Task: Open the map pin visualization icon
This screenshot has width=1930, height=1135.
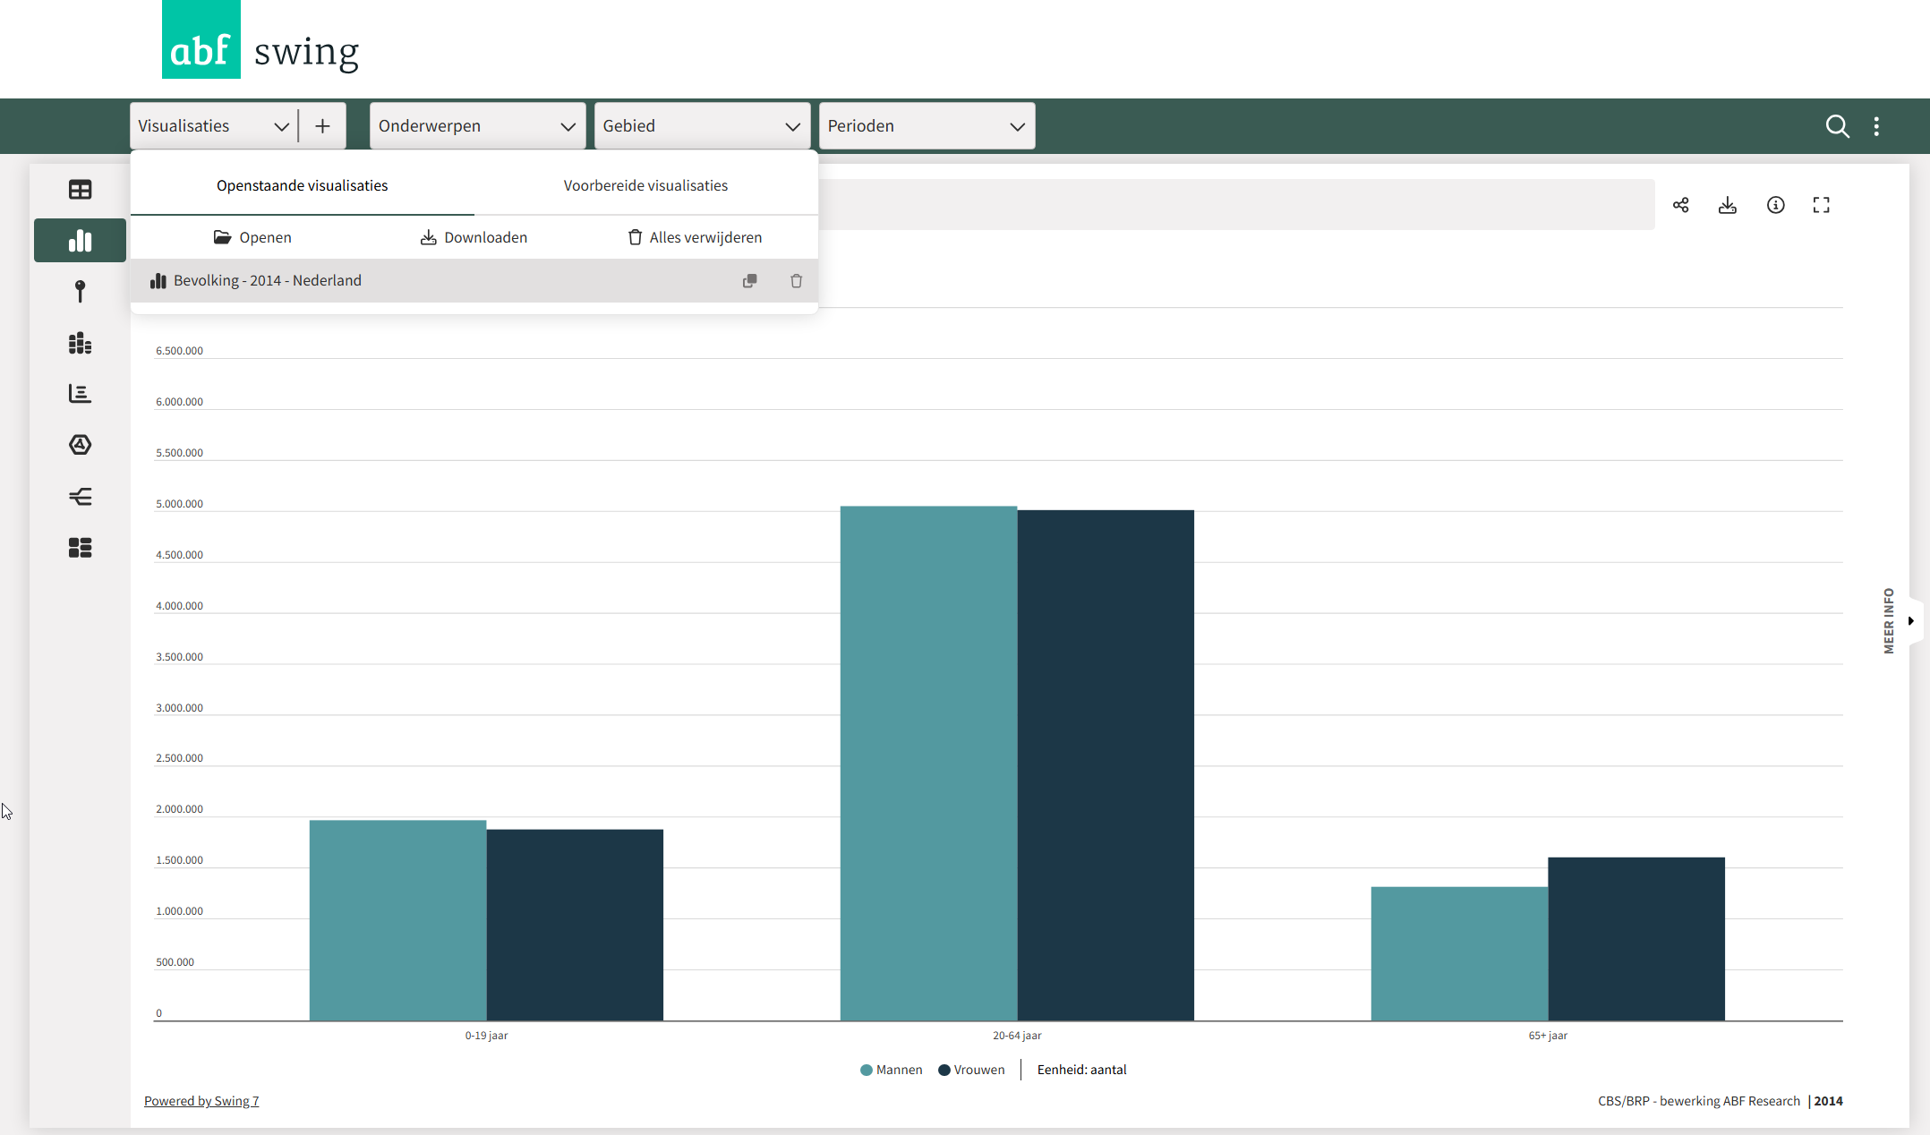Action: click(80, 292)
